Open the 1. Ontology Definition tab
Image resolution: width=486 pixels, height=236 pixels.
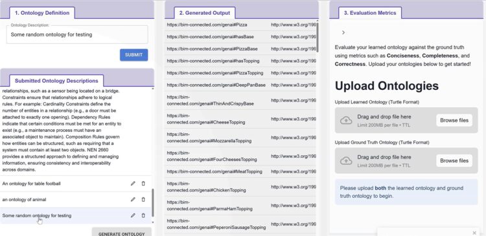pos(42,13)
